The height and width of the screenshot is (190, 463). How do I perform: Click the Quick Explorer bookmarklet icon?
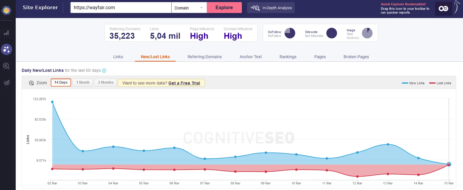click(x=443, y=9)
